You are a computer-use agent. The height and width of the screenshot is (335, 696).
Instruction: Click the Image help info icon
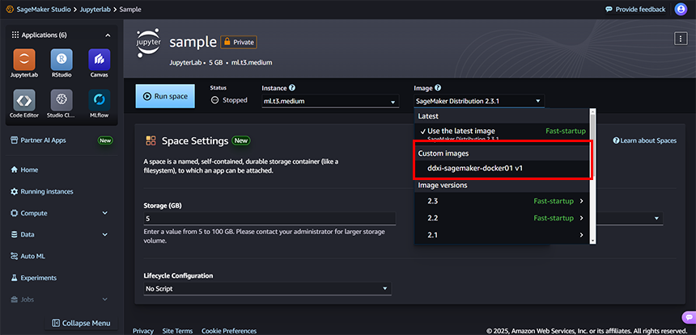pyautogui.click(x=438, y=88)
